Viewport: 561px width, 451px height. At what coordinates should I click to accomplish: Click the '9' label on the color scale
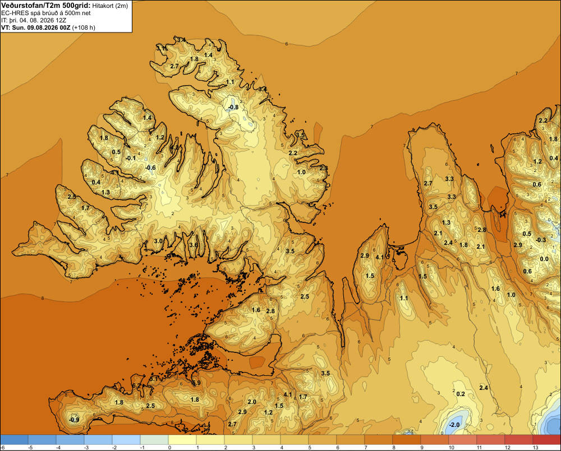[422, 448]
